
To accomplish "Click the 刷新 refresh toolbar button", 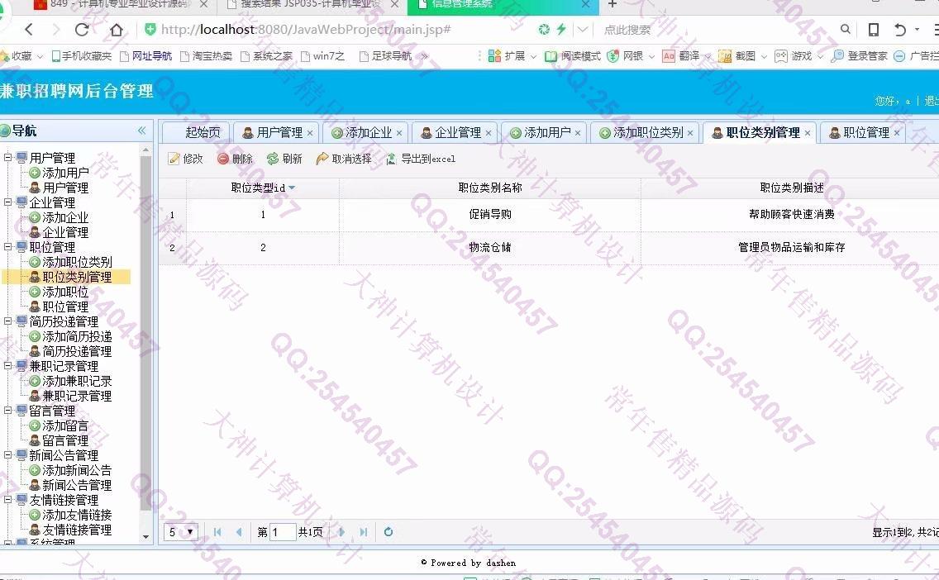I will pos(284,159).
